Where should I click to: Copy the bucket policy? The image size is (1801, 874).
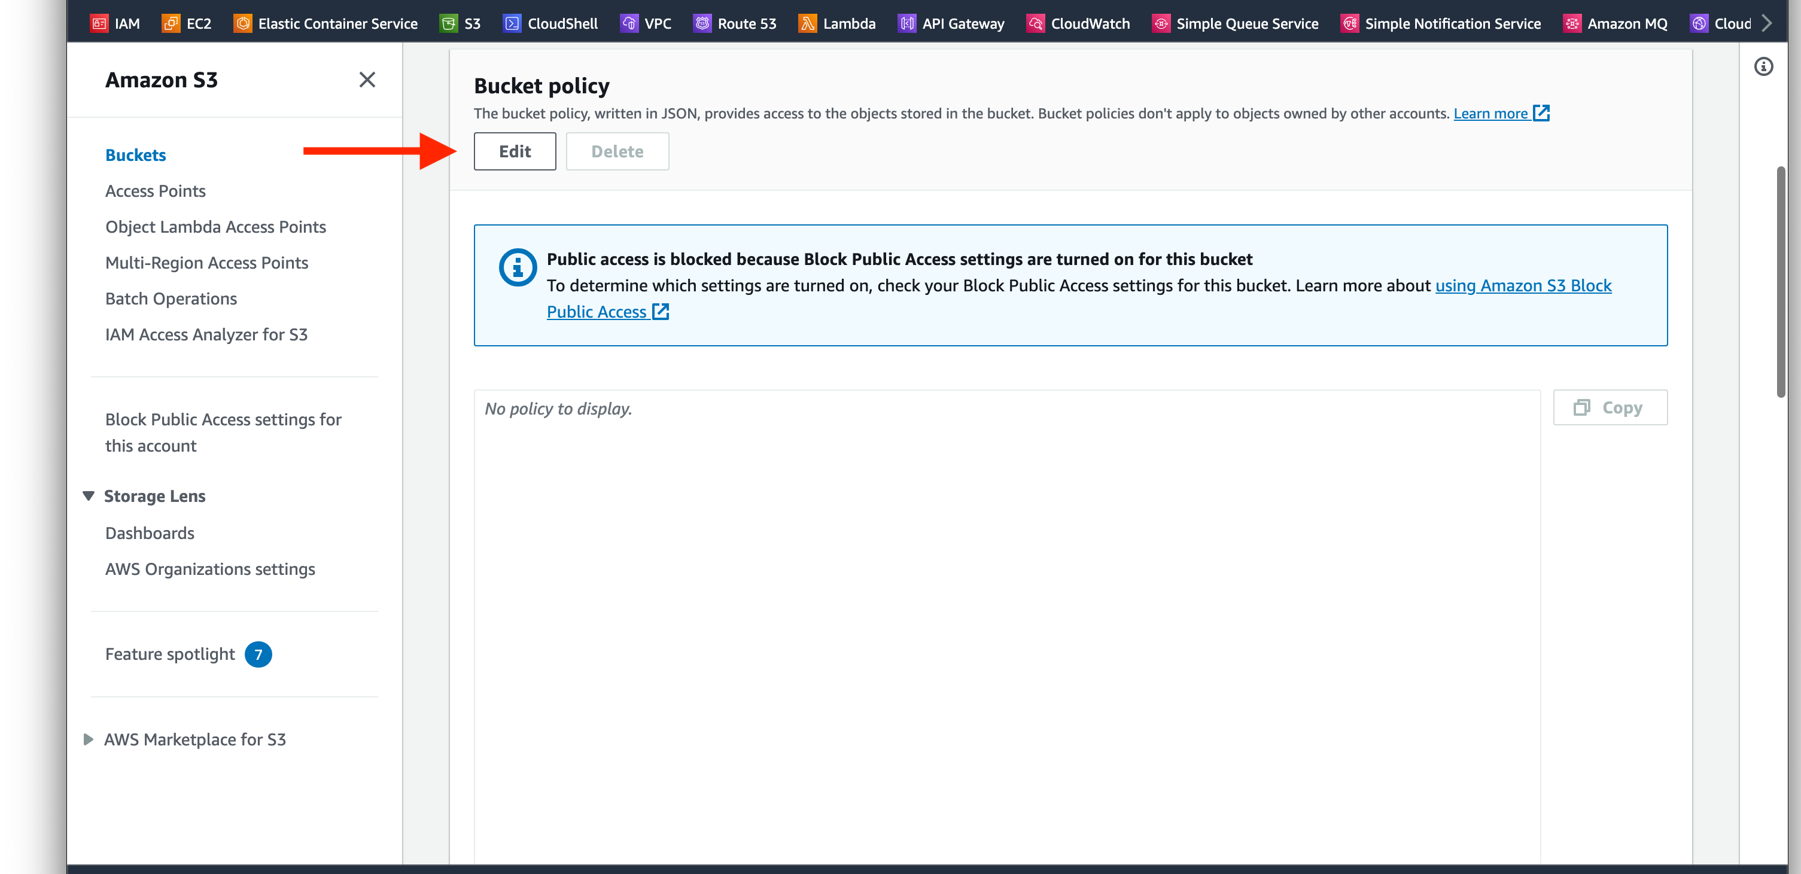[x=1610, y=407]
